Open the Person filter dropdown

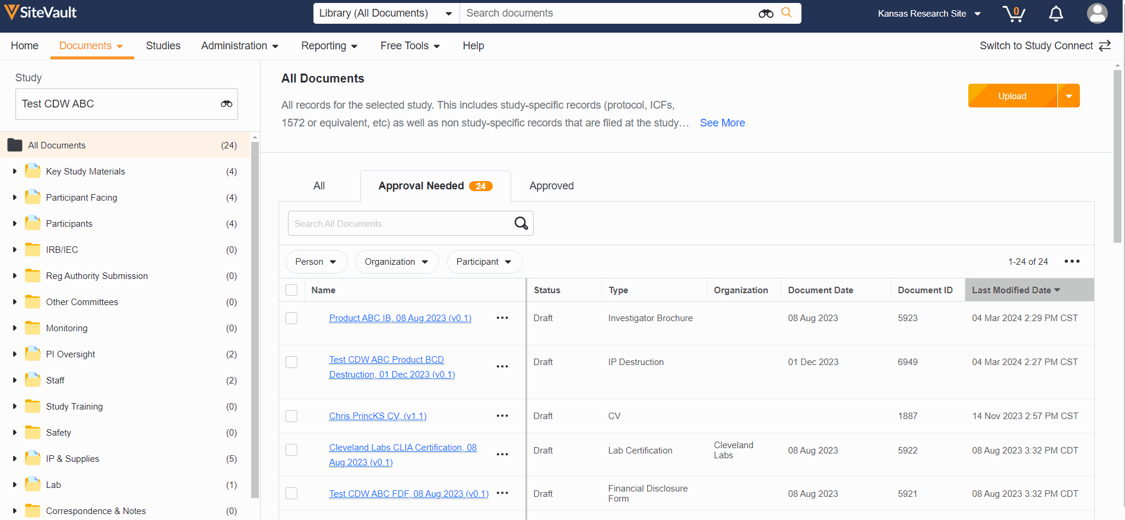[x=316, y=262]
